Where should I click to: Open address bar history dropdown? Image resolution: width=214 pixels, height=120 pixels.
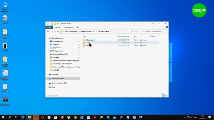click(x=132, y=31)
